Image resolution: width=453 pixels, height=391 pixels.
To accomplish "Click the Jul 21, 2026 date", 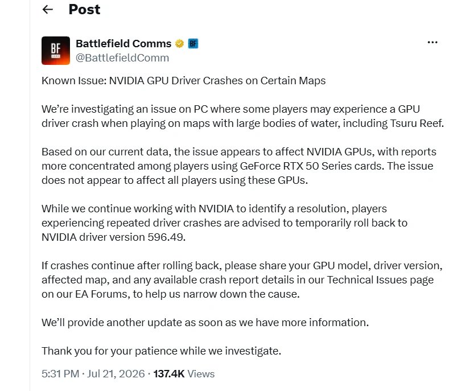I will point(116,374).
